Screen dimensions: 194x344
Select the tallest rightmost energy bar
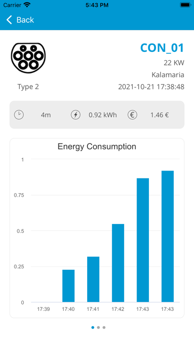[x=168, y=236]
